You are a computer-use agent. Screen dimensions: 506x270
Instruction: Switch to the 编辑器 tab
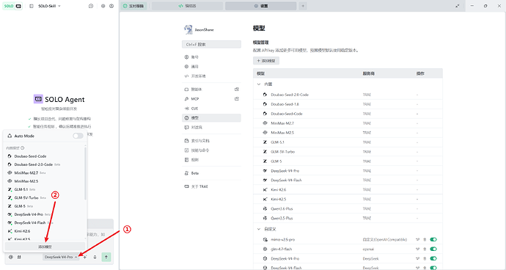[x=187, y=6]
